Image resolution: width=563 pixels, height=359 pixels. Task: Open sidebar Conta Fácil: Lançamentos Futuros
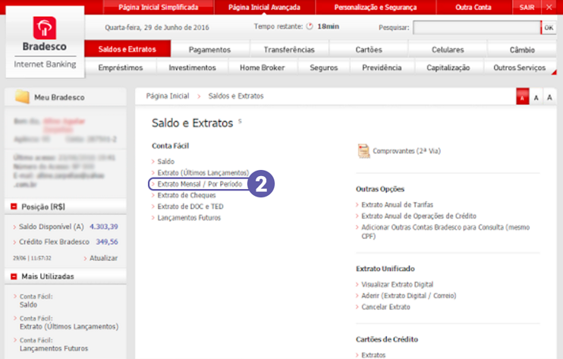tap(54, 345)
